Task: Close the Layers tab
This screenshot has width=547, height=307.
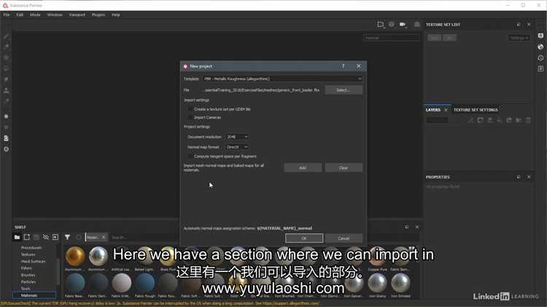Action: tap(446, 110)
